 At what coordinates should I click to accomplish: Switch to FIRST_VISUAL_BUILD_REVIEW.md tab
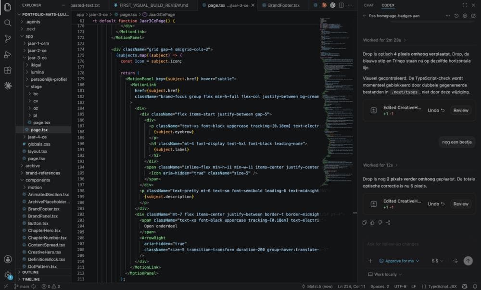click(151, 5)
